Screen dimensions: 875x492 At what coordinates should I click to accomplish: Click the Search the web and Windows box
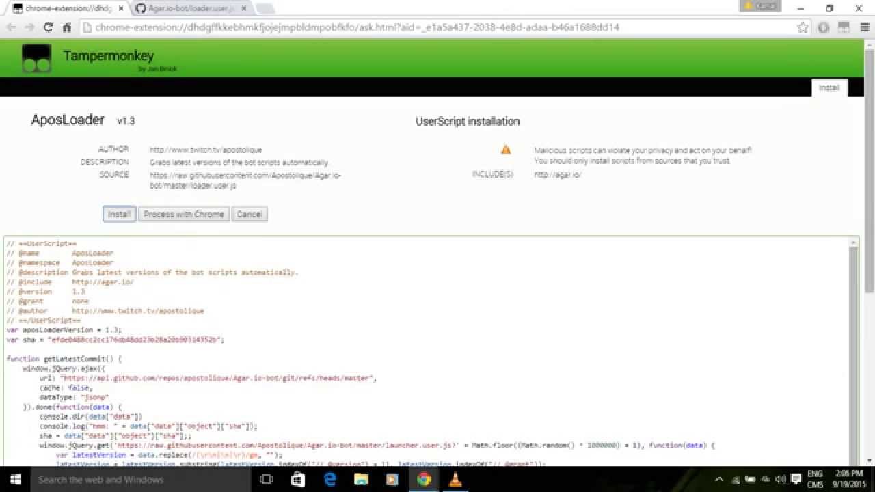pyautogui.click(x=140, y=479)
